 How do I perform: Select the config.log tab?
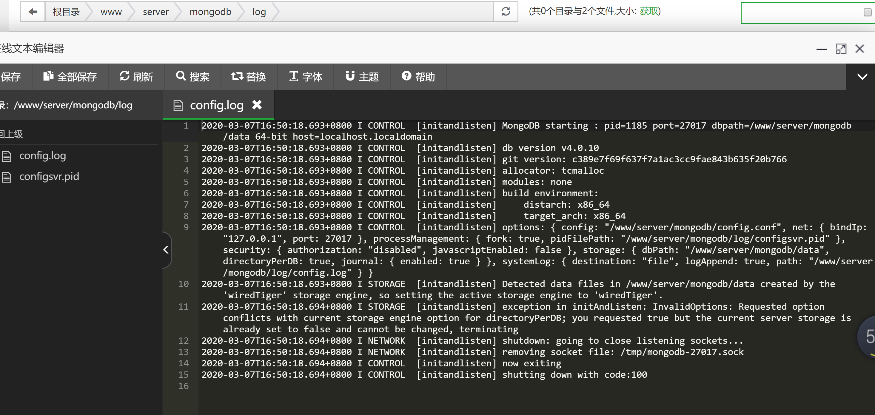(216, 105)
